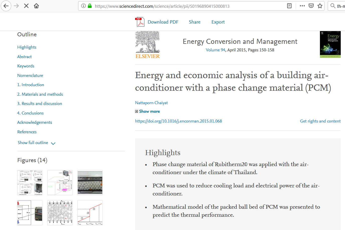Click the Figures (14) heading

(32, 160)
